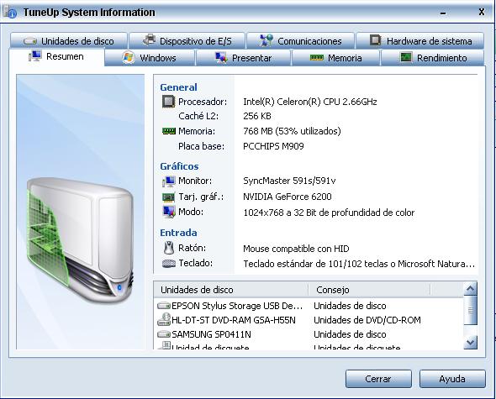Screen dimensions: 496x399
Task: Open the Rendimiento tab
Action: pyautogui.click(x=433, y=58)
